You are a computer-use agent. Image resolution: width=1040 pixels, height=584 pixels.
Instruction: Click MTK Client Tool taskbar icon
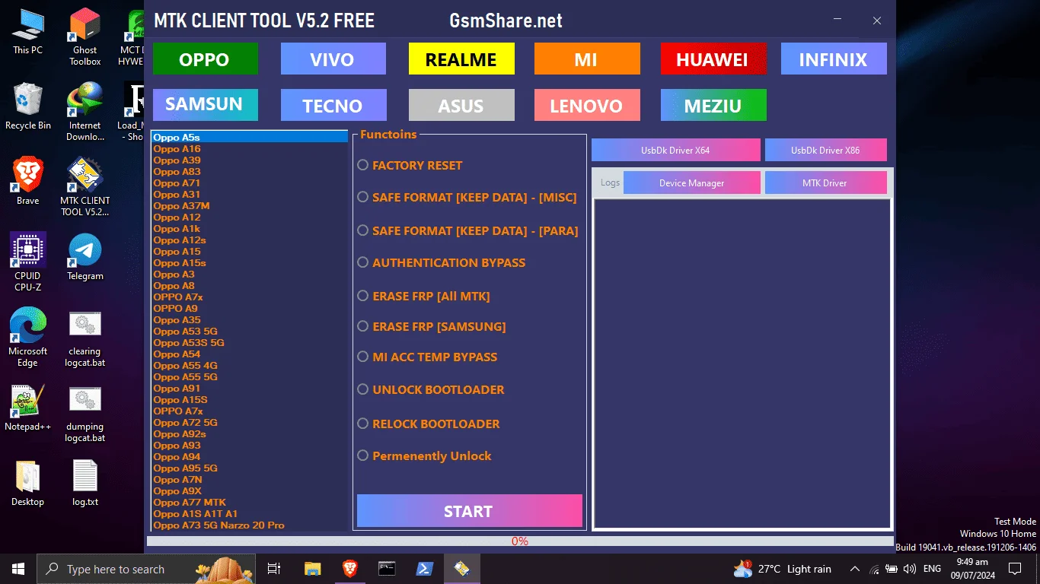click(x=461, y=569)
